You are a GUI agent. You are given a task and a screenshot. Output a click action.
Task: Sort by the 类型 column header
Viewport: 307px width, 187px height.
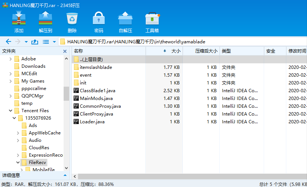coord(242,51)
